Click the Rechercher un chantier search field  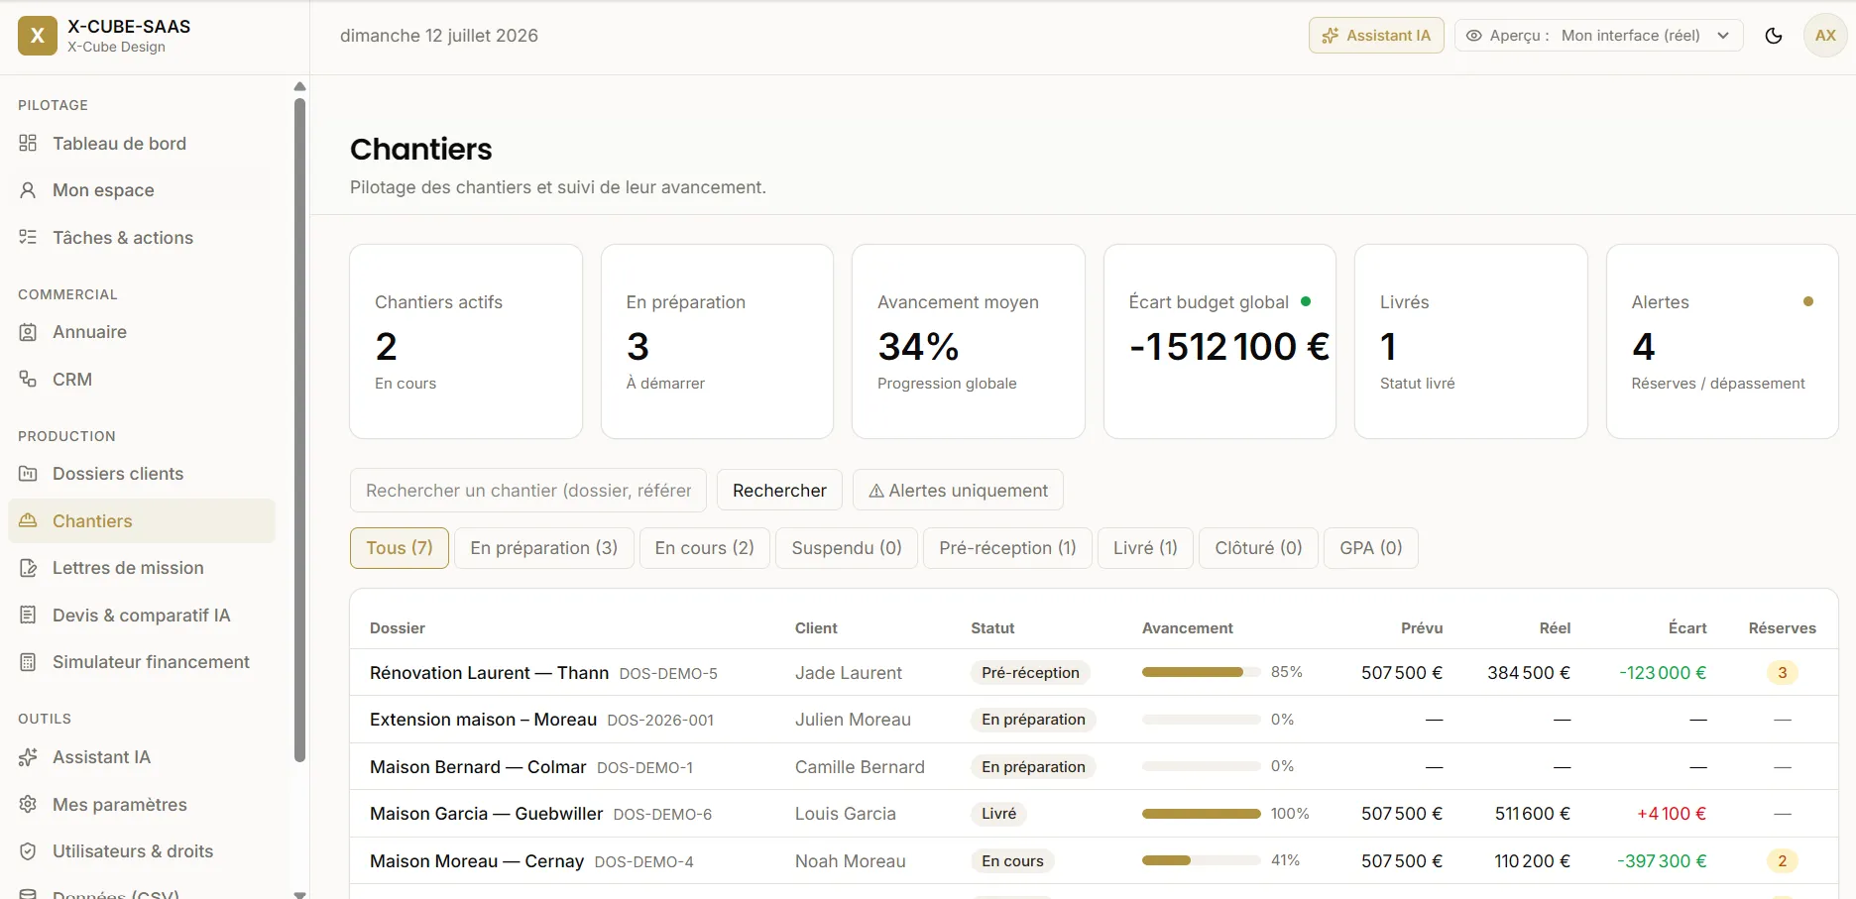527,491
